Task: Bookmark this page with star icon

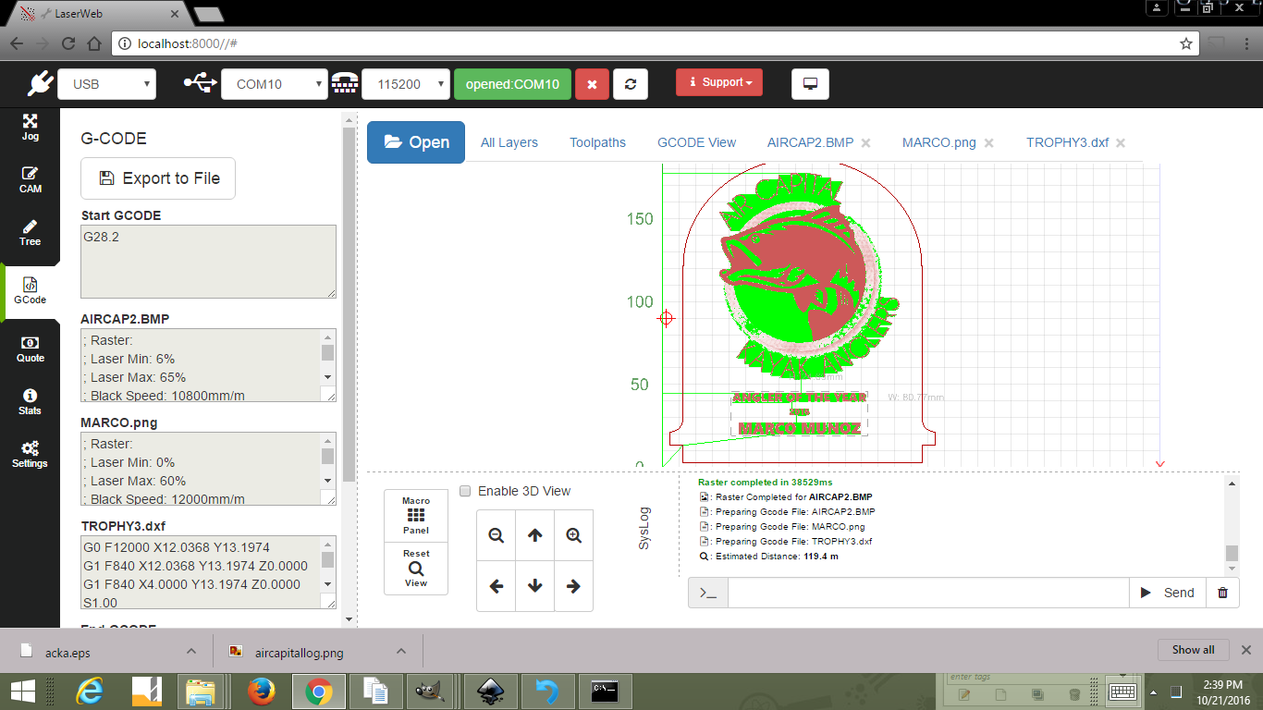Action: (x=1186, y=43)
